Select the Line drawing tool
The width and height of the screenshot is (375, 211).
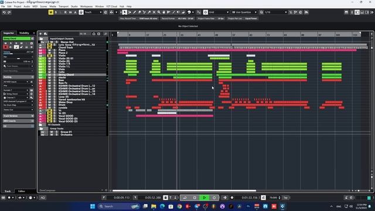point(173,12)
